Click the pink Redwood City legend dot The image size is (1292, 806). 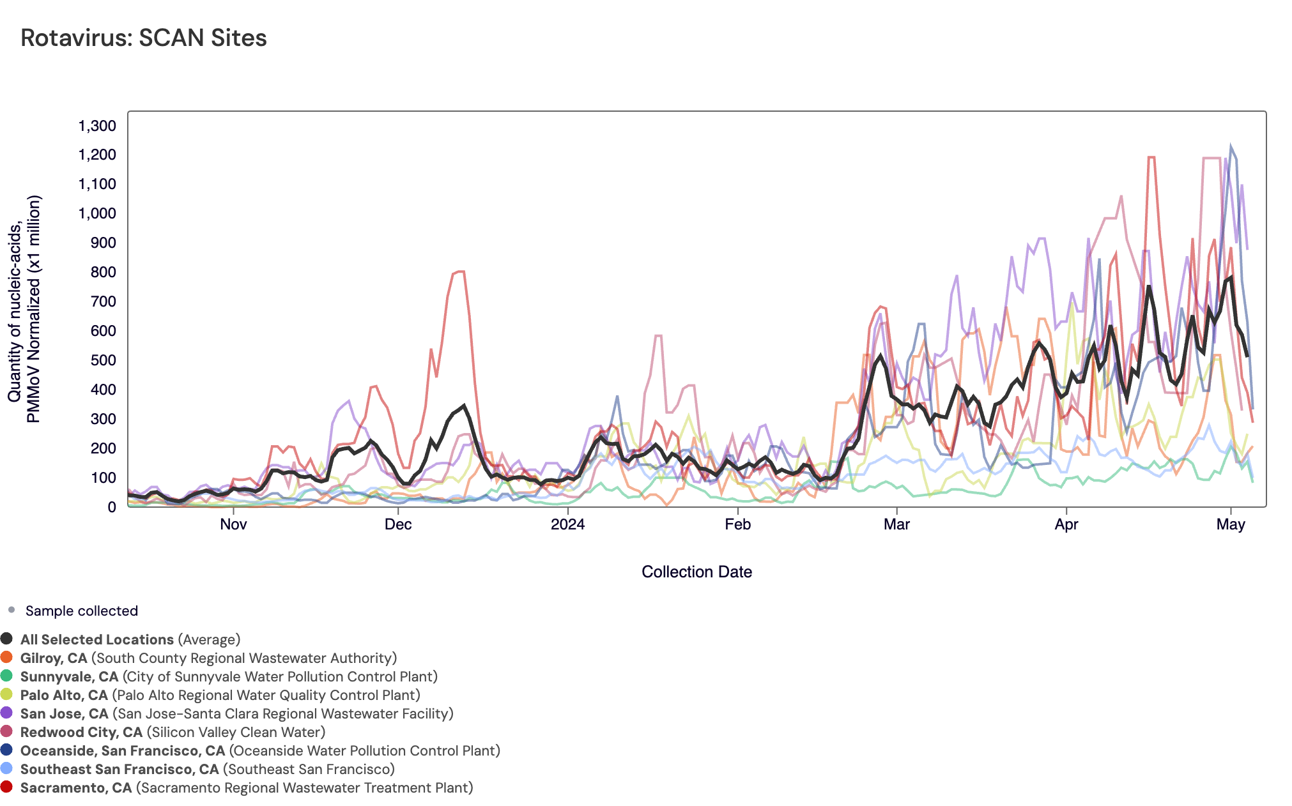point(6,731)
